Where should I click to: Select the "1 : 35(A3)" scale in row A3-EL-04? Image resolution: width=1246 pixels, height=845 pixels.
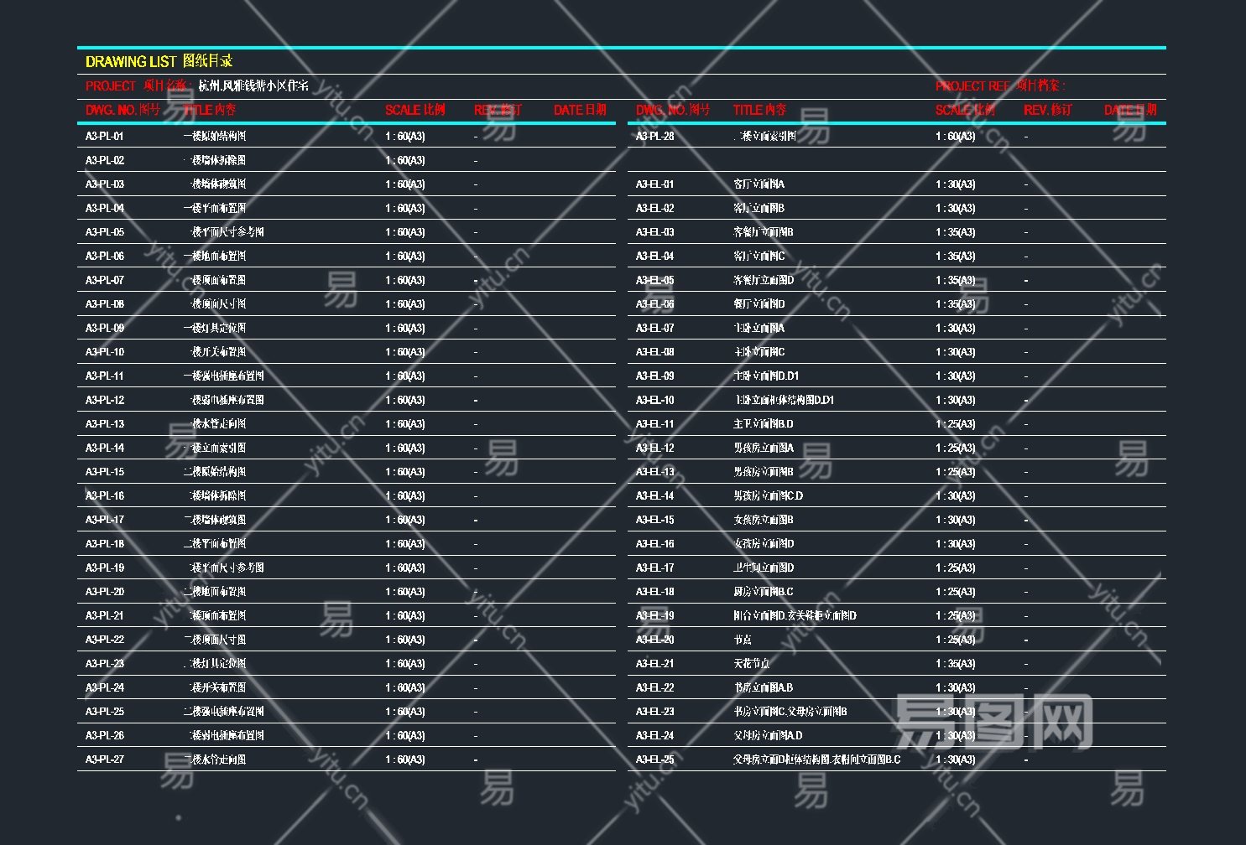tap(956, 256)
